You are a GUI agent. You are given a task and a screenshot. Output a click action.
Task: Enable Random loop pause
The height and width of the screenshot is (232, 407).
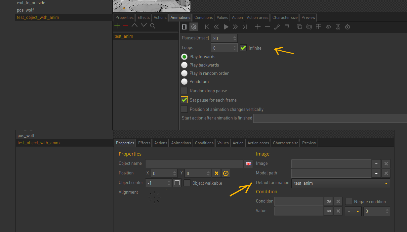(184, 91)
